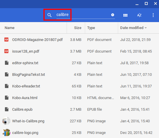This screenshot has width=159, height=138.
Task: Open the three-dot more menu
Action: [153, 15]
